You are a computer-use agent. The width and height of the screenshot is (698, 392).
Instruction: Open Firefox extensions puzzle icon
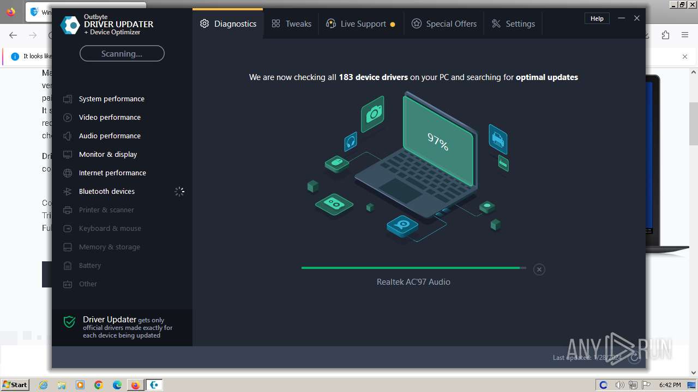click(x=665, y=35)
